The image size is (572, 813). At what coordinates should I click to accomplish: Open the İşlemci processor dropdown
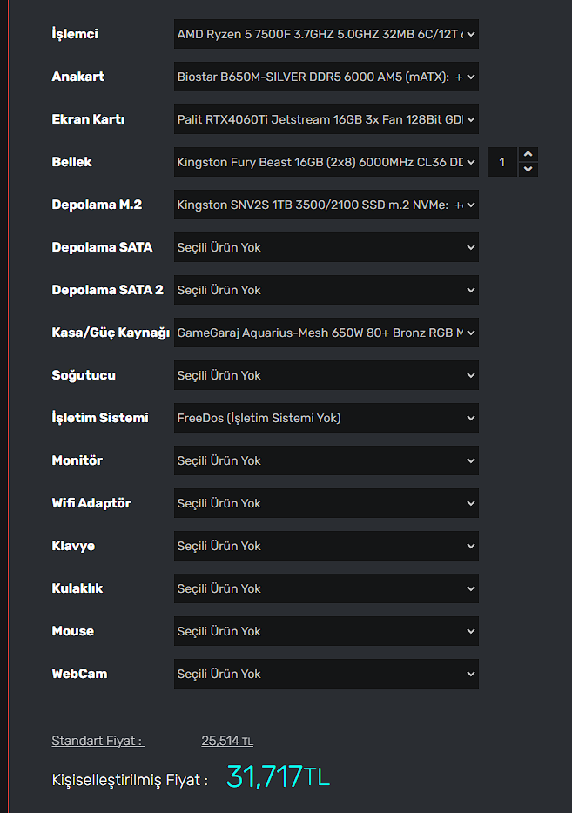coord(326,34)
